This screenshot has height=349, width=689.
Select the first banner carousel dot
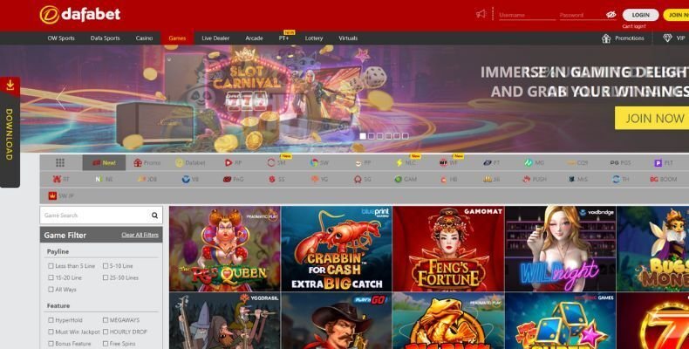pos(363,136)
